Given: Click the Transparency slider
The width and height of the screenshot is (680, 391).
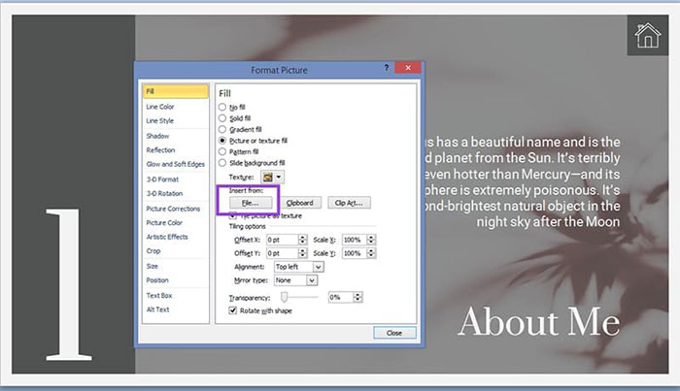Looking at the screenshot, I should 285,297.
